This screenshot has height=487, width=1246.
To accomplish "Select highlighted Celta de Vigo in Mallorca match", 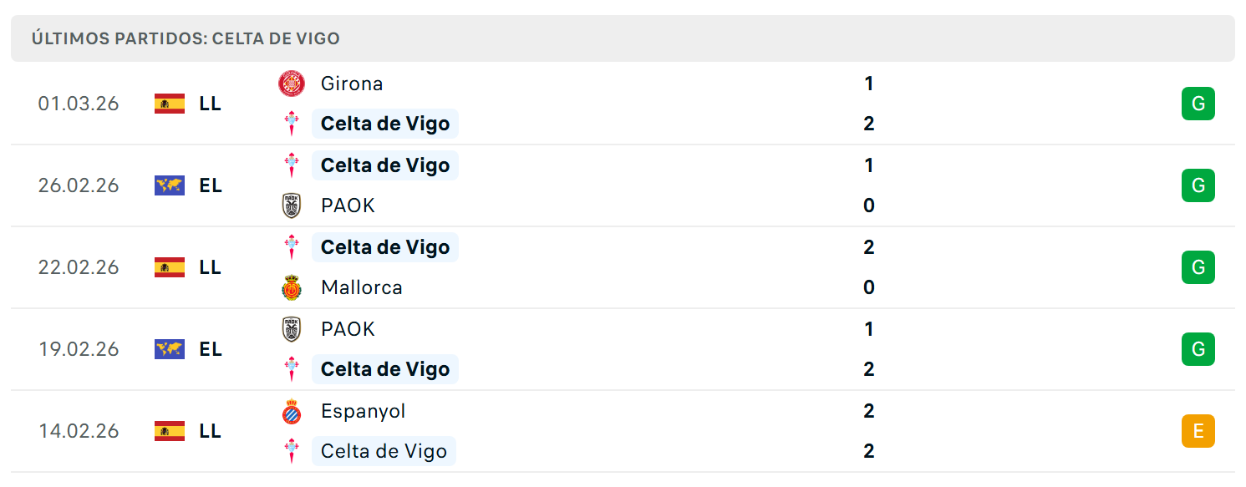I will coord(385,247).
